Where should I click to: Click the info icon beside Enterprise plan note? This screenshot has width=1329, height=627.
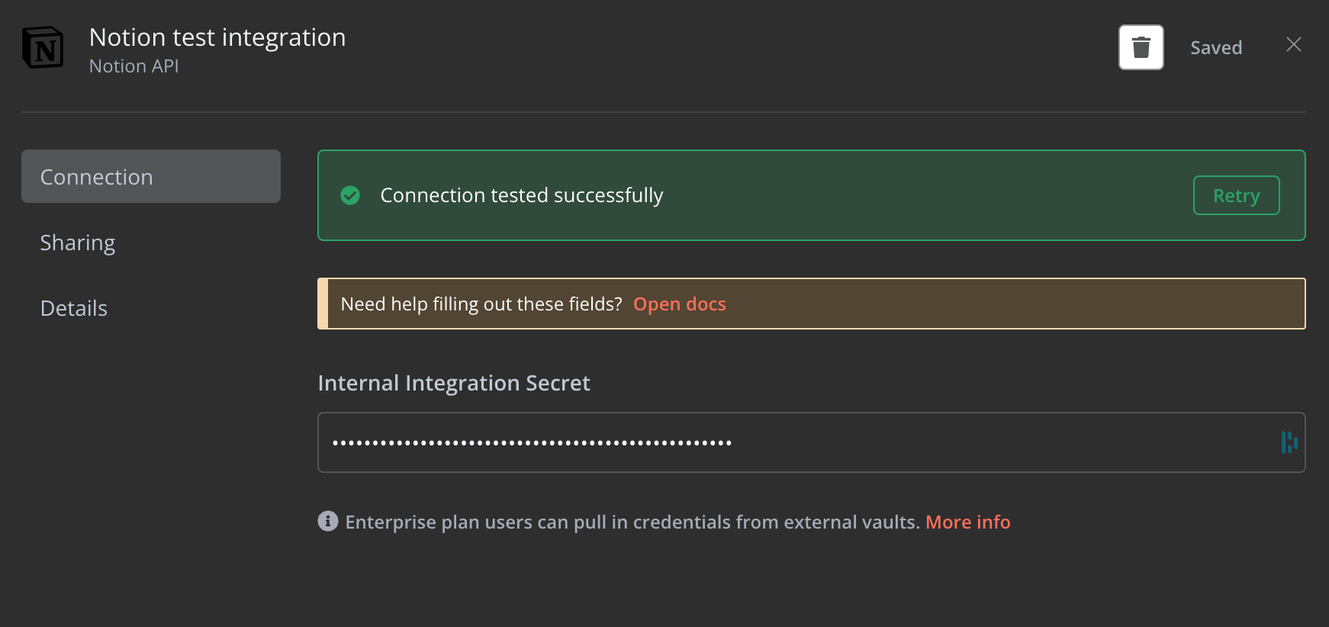[x=328, y=521]
